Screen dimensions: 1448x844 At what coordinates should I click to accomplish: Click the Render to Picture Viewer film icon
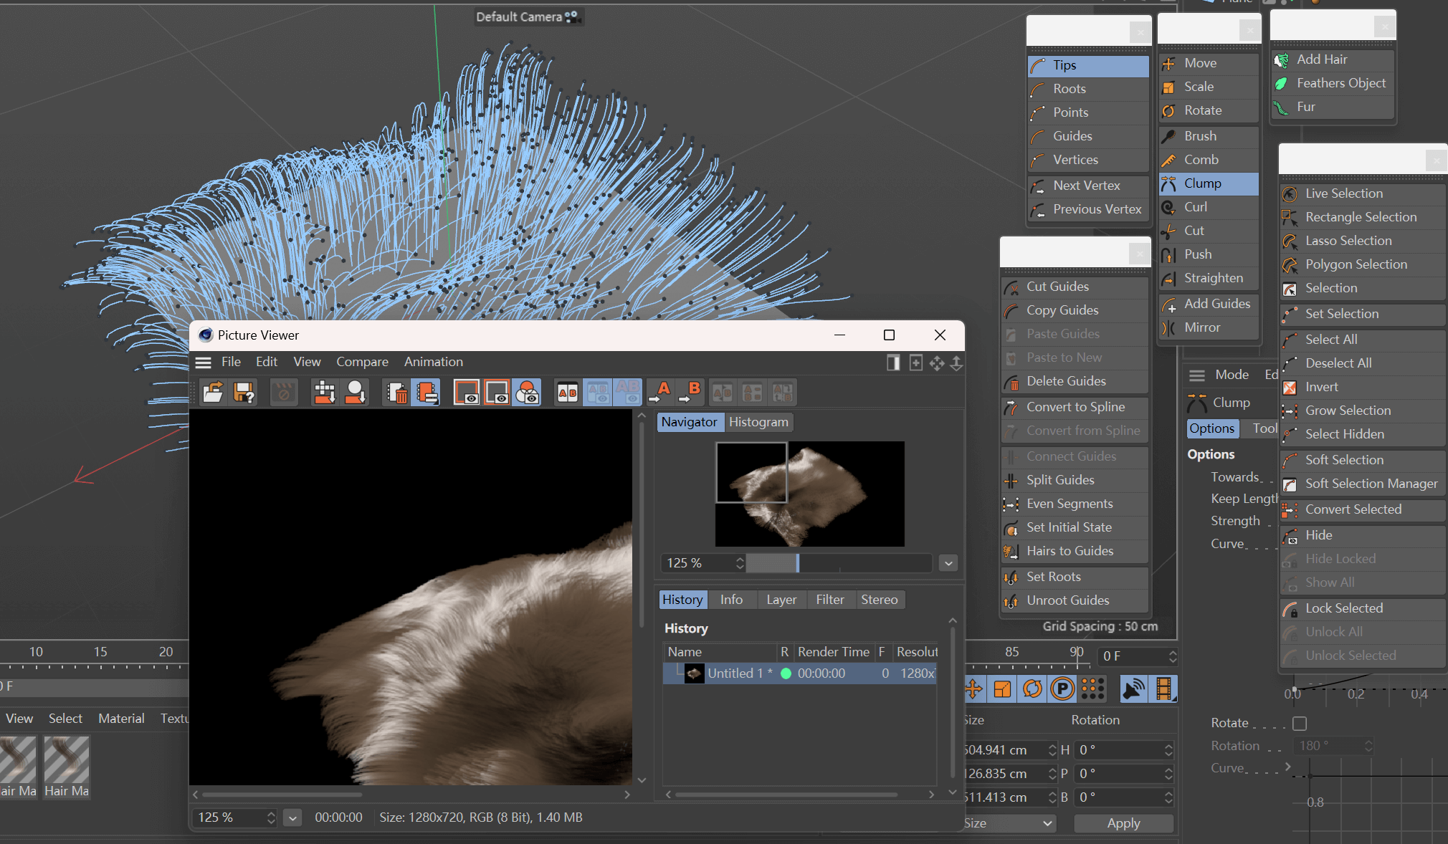1164,689
